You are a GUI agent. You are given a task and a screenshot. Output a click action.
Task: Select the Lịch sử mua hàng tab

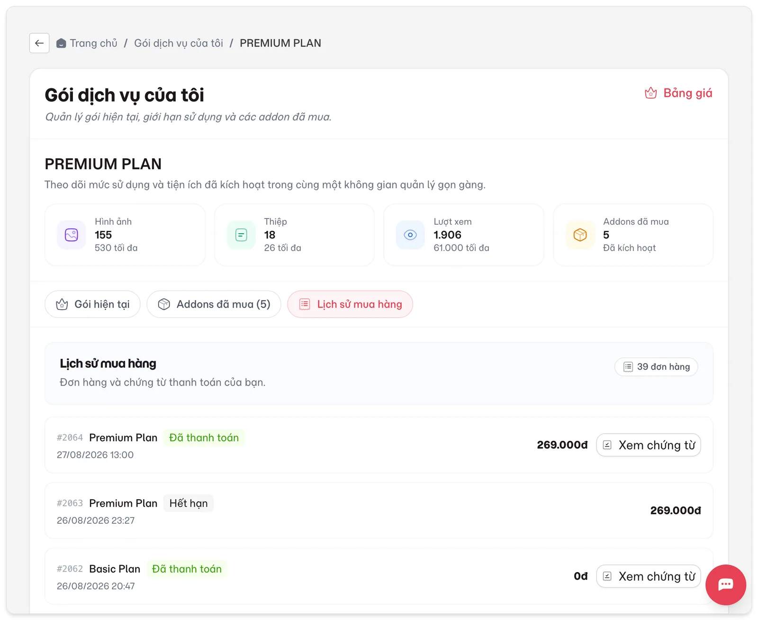pyautogui.click(x=350, y=304)
